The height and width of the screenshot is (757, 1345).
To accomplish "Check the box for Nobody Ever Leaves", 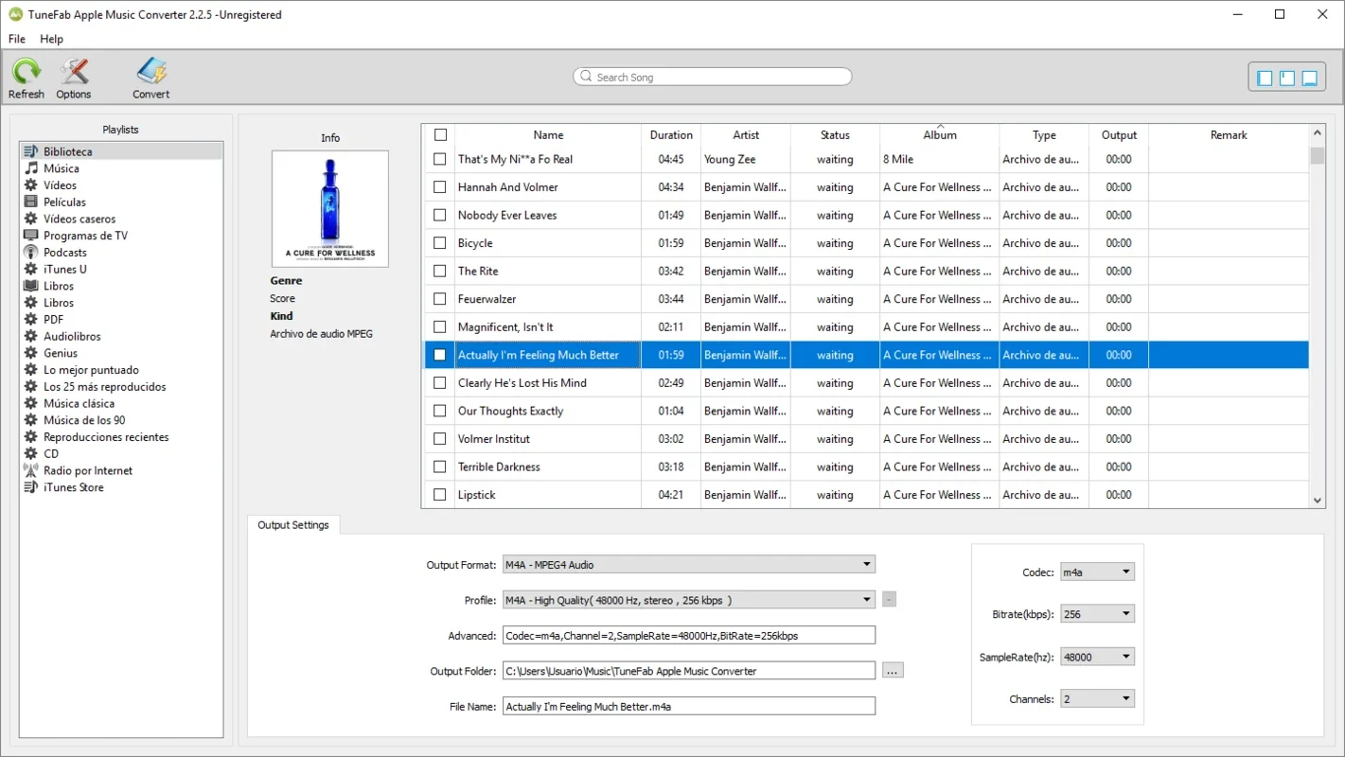I will click(439, 215).
